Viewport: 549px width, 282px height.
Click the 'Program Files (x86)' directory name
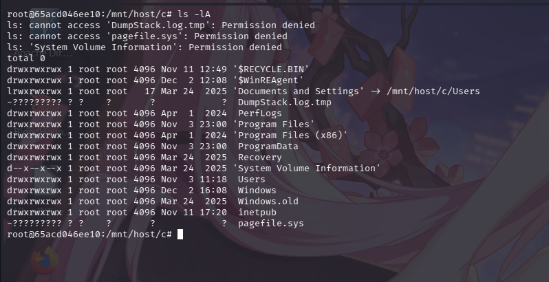click(x=292, y=135)
